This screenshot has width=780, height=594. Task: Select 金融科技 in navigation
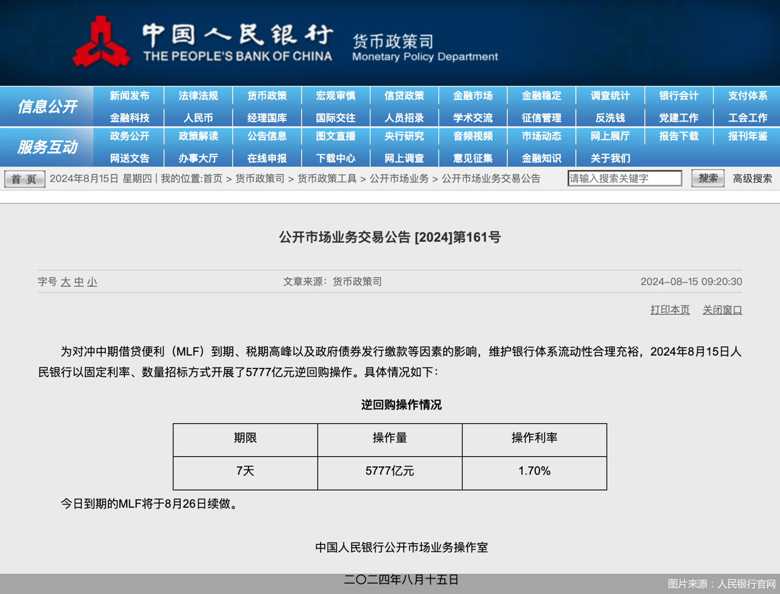pyautogui.click(x=130, y=118)
